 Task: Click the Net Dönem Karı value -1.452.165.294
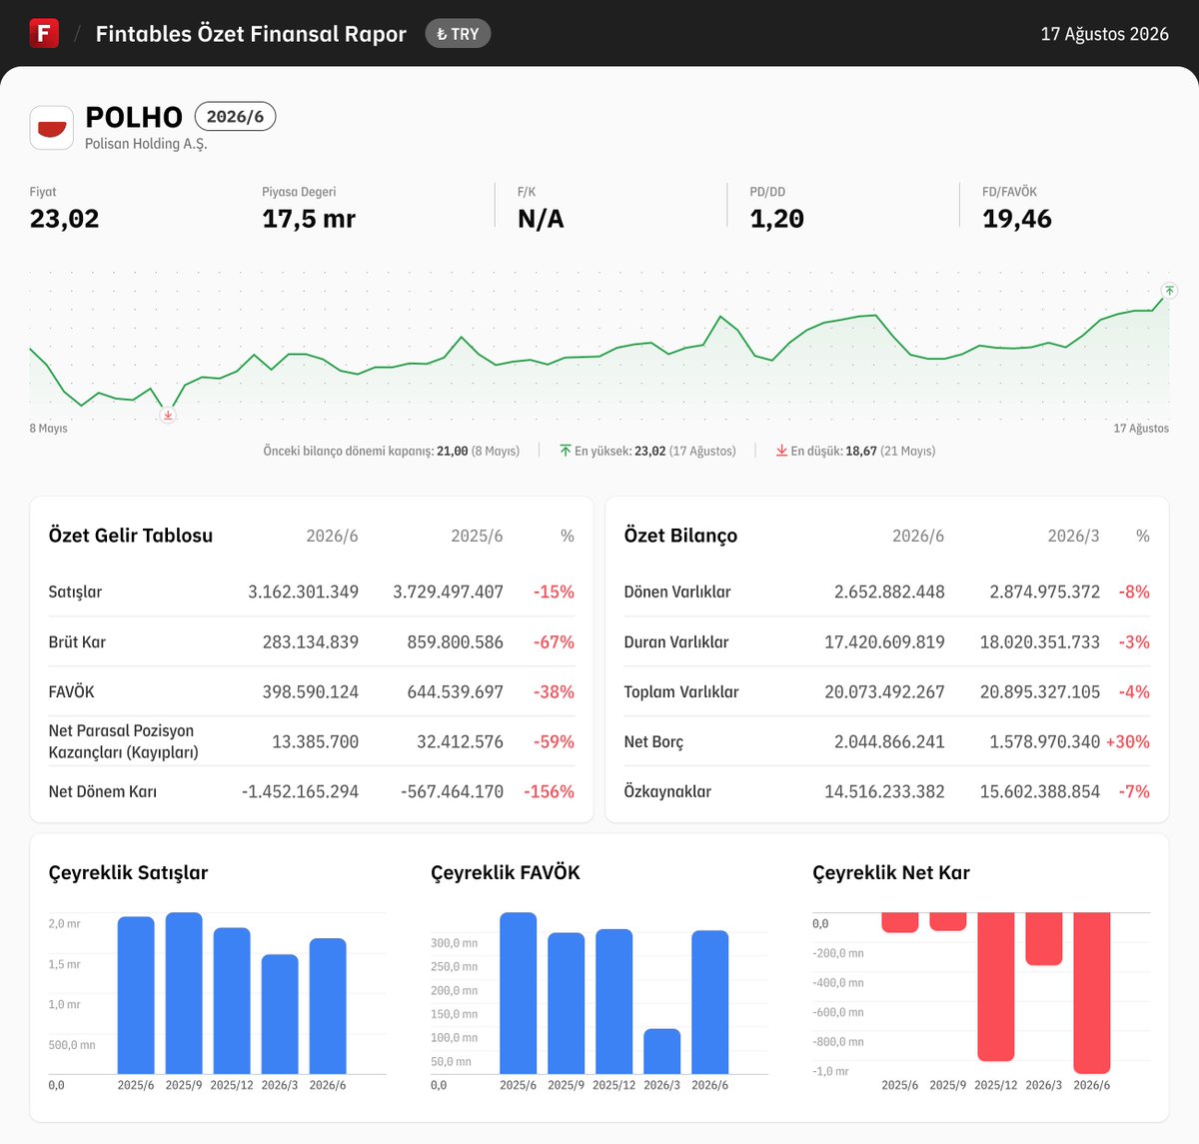tap(300, 791)
